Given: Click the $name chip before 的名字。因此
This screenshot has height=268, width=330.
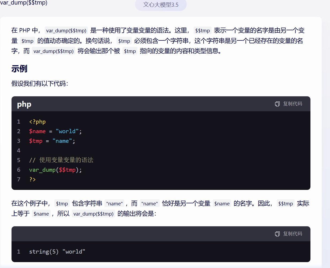Looking at the screenshot, I should [222, 204].
